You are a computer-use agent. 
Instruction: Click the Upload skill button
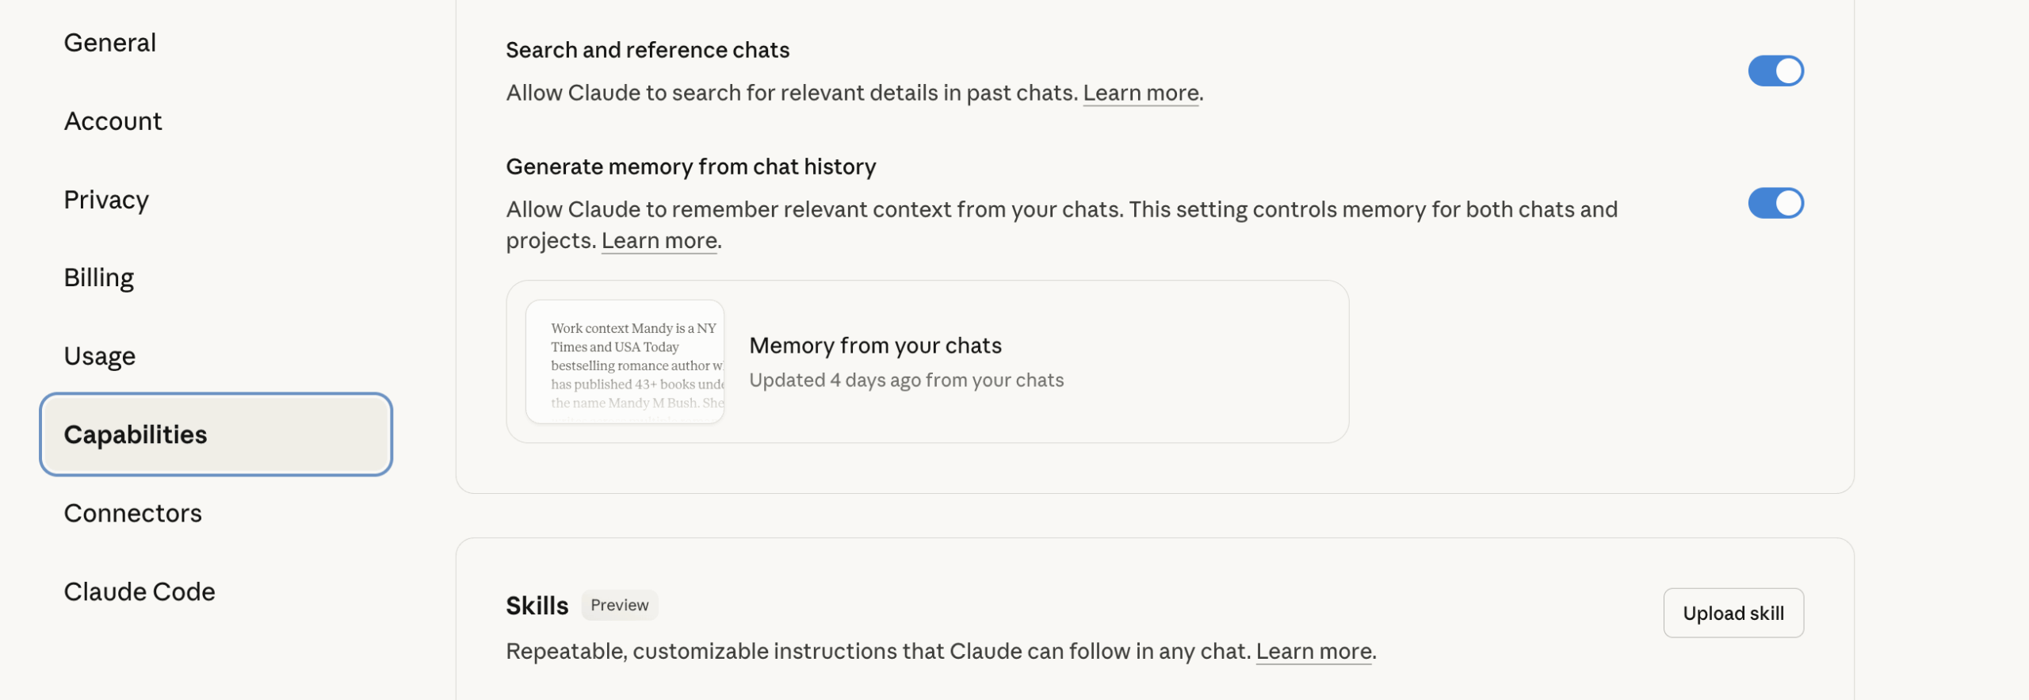coord(1733,613)
